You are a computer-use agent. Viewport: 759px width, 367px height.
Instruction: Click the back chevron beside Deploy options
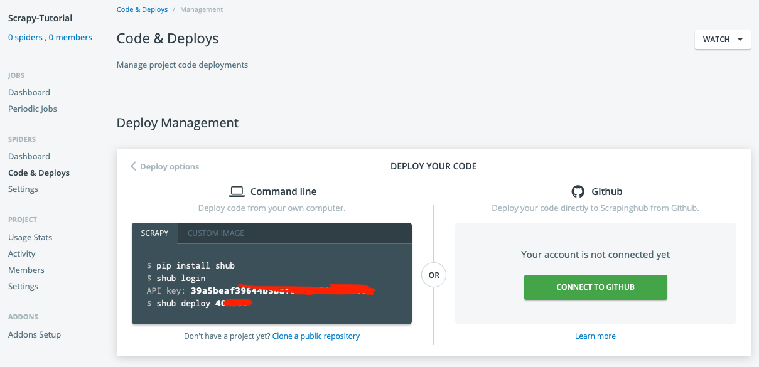pos(133,166)
